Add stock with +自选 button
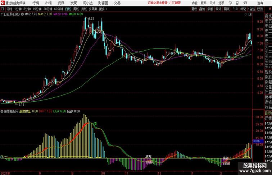This screenshot has height=175, width=272. (251, 9)
